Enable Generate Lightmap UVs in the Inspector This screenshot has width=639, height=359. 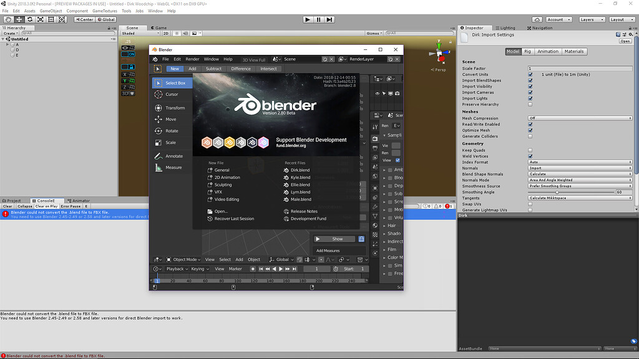click(x=531, y=209)
